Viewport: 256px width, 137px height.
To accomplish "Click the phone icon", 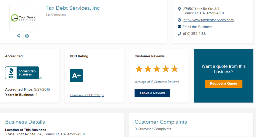I will point(179,34).
